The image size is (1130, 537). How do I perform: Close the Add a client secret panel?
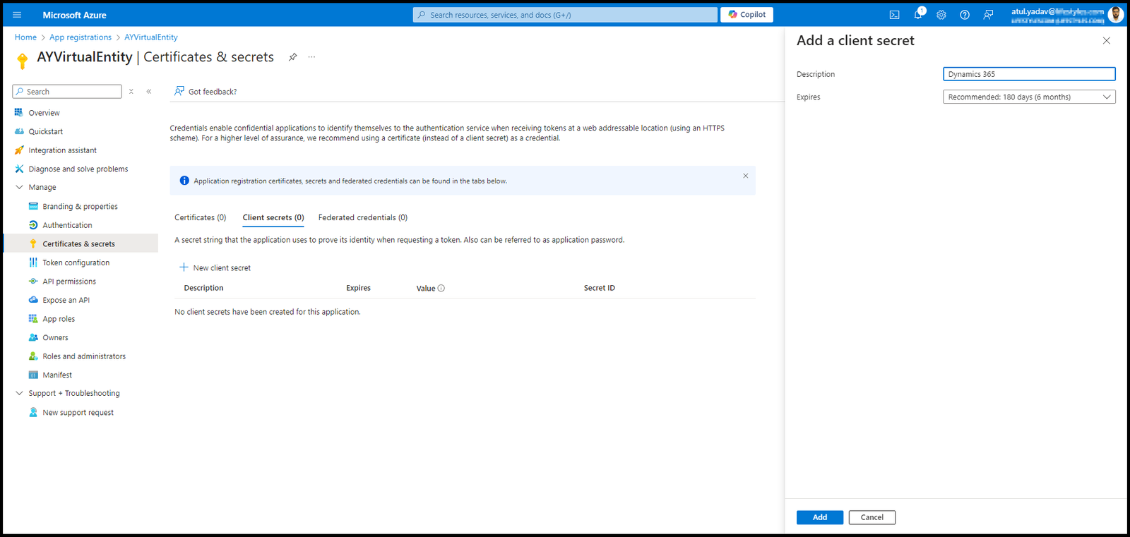(1107, 41)
